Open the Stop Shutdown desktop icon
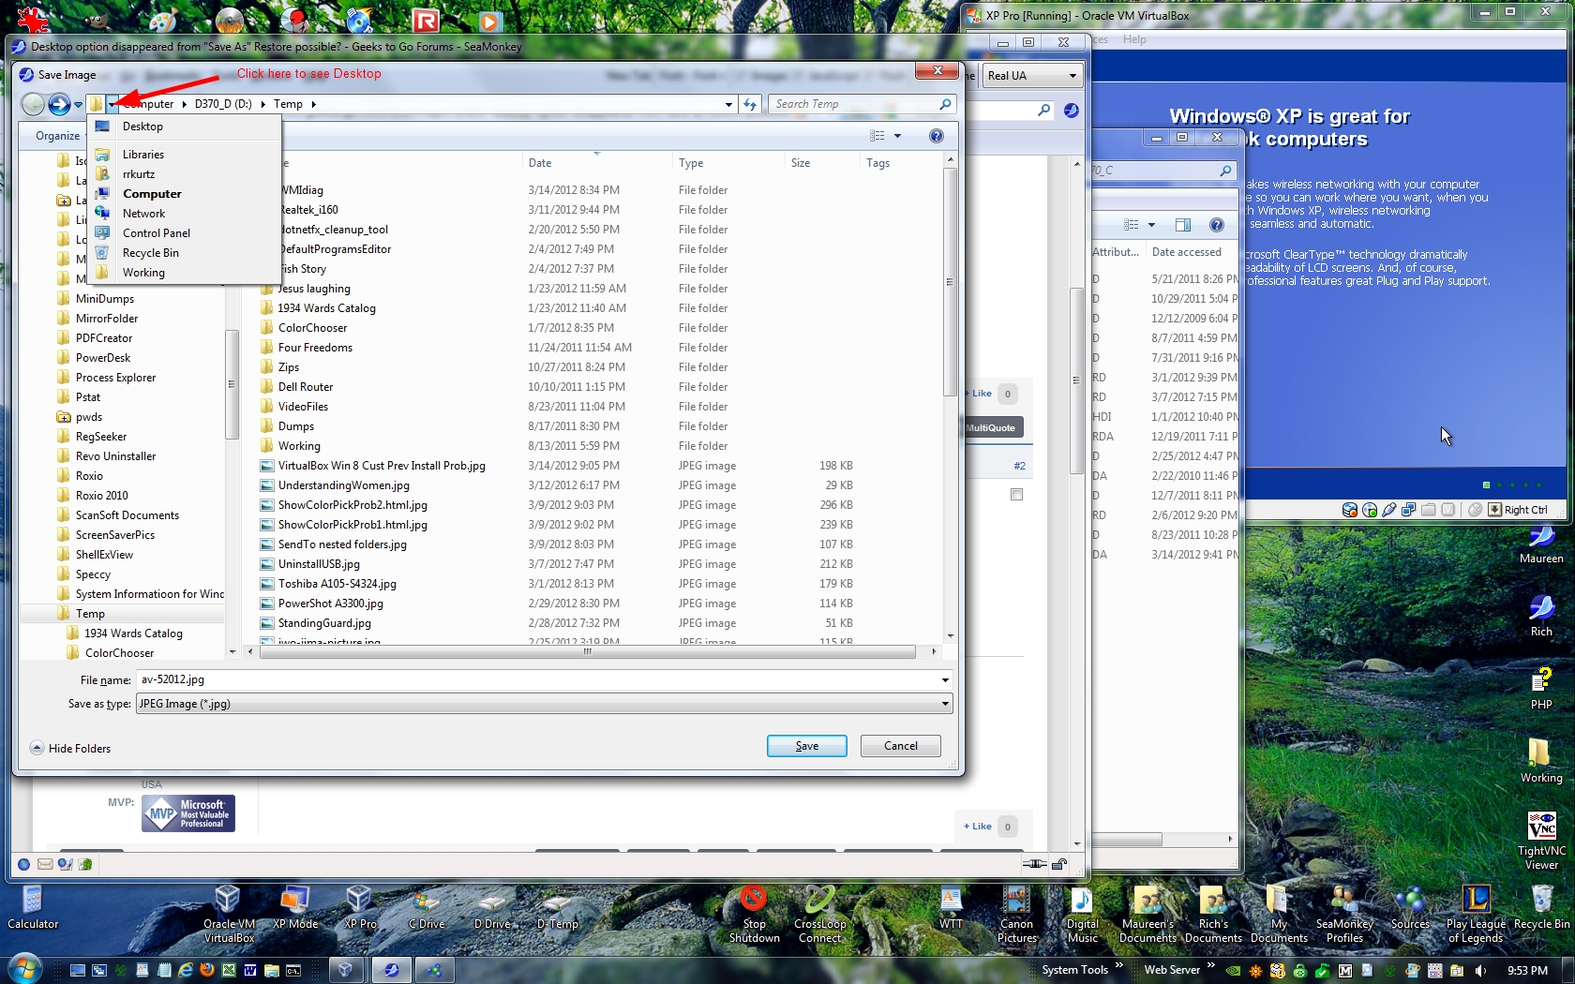Screen dimensions: 1575x984 point(755,914)
